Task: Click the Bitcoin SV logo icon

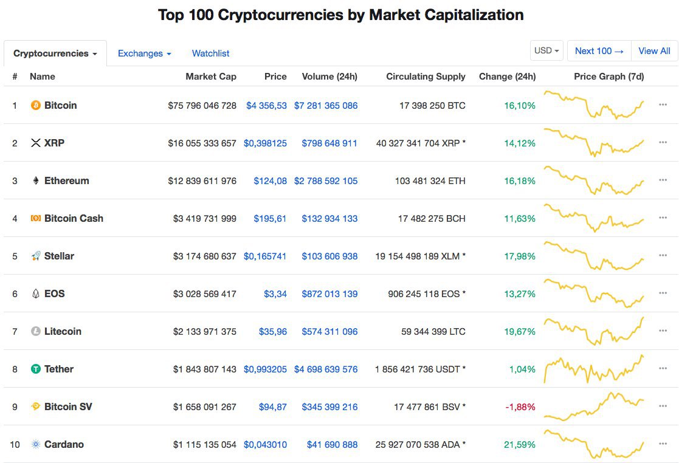Action: point(36,406)
